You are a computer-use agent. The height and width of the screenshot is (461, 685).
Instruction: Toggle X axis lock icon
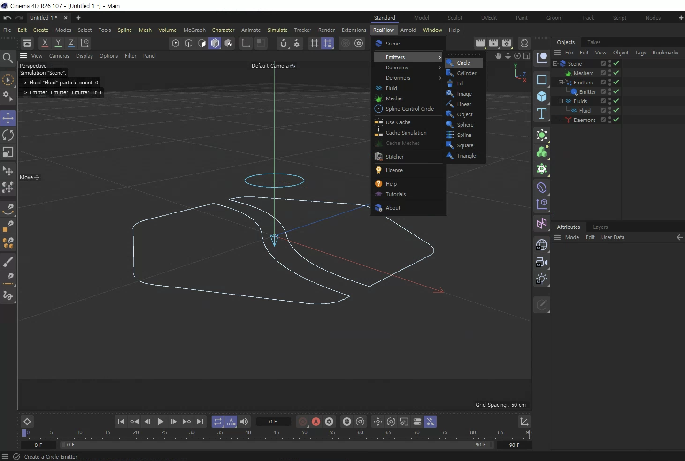(x=45, y=43)
